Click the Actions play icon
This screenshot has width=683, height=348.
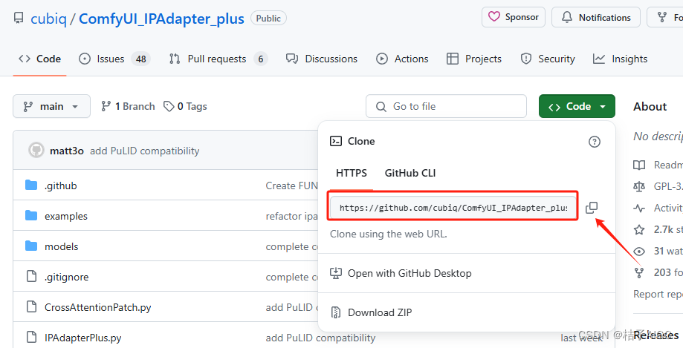click(x=382, y=59)
